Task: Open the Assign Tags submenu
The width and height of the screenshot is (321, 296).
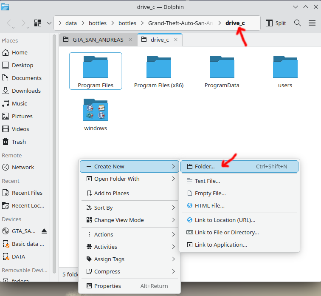Action: (130, 259)
